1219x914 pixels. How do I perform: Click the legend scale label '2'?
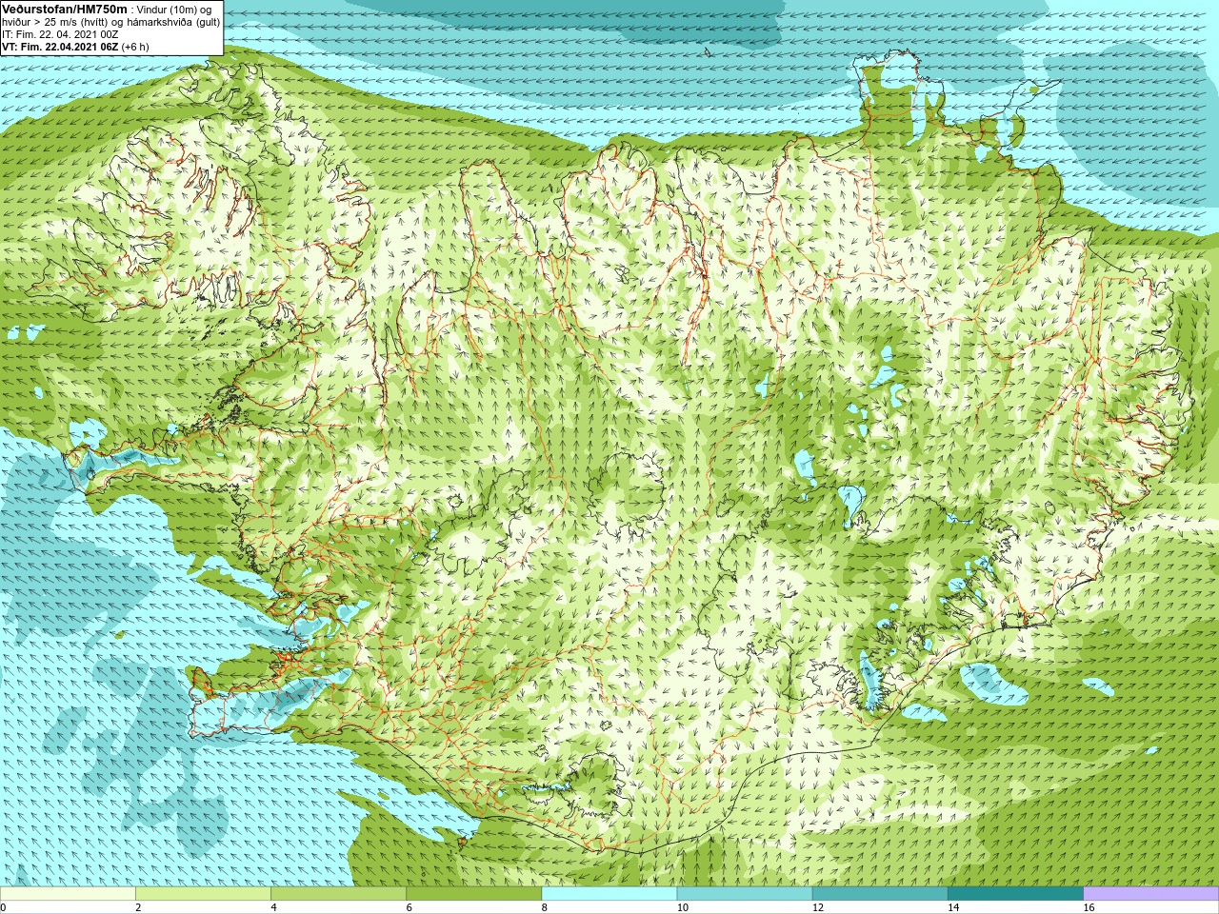(x=138, y=907)
